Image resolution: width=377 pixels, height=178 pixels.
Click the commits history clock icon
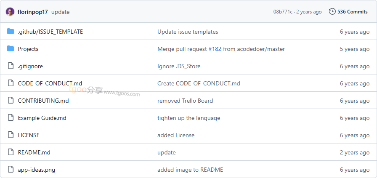tap(332, 12)
